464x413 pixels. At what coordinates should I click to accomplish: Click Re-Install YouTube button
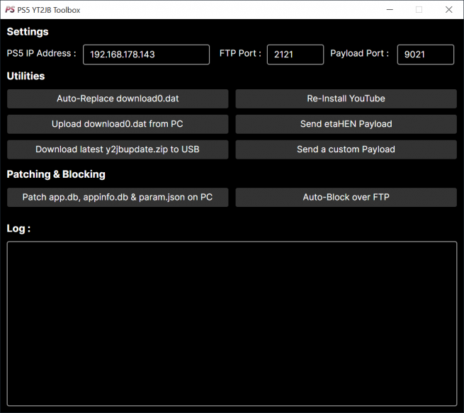346,98
